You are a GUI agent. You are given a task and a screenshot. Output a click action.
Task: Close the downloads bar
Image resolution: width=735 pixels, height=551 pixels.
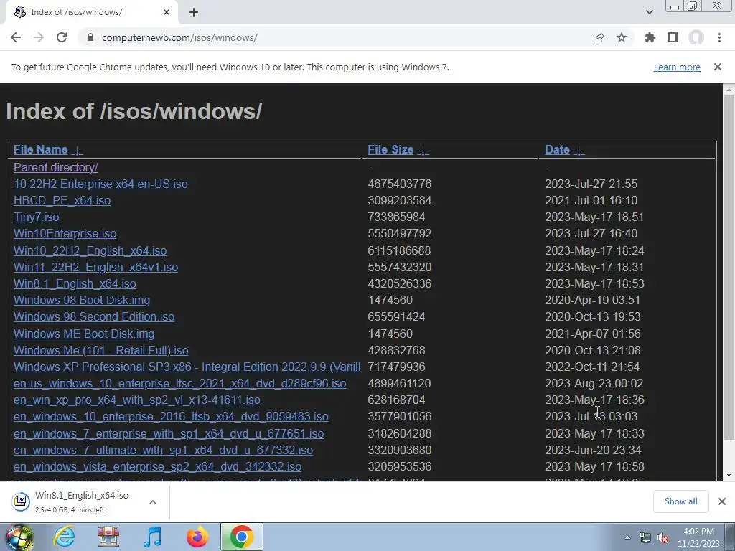click(722, 501)
